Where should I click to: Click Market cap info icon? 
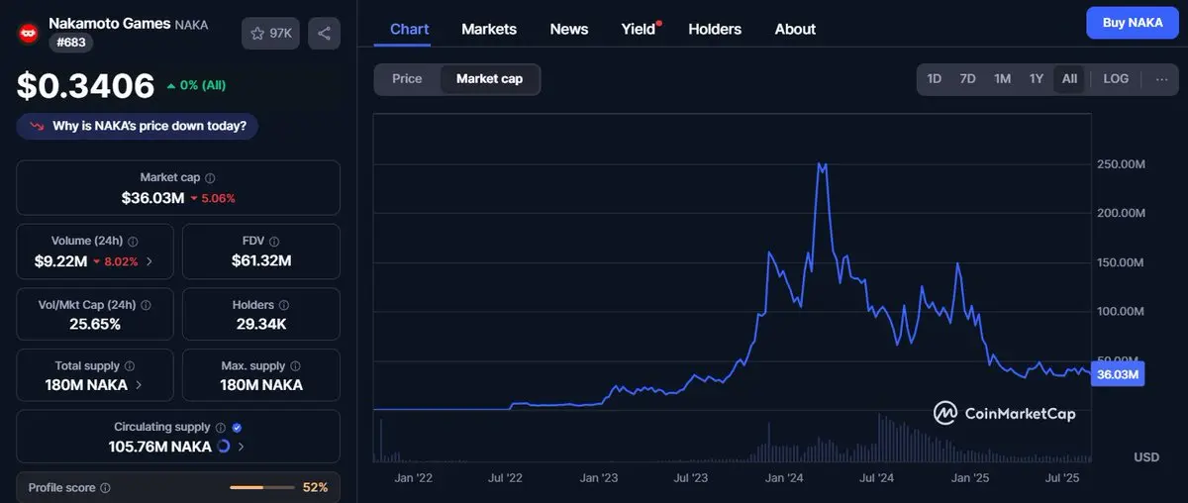tap(210, 178)
